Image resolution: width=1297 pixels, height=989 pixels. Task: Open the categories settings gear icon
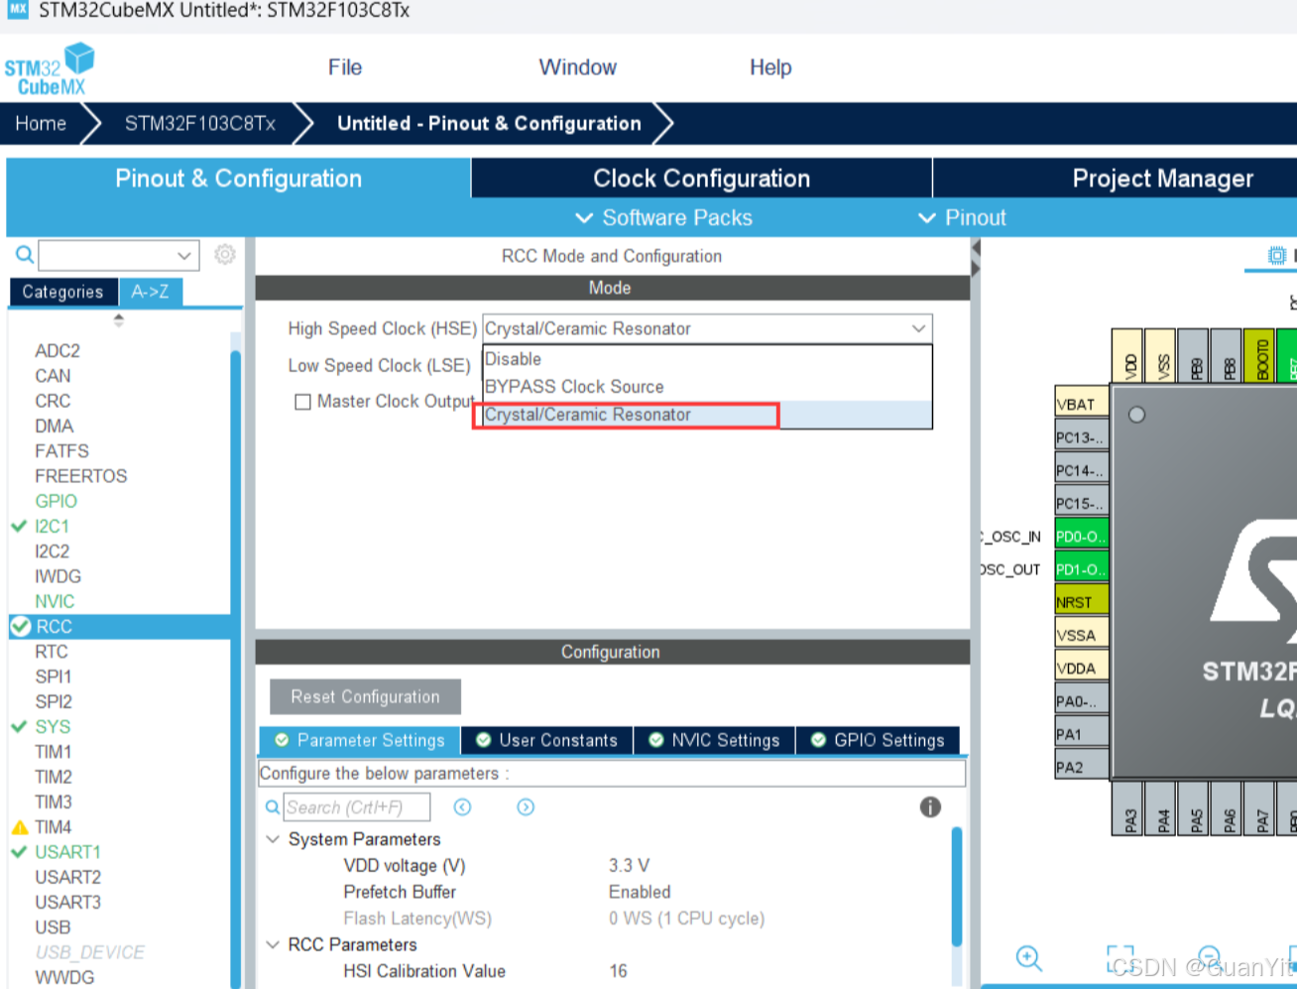(x=225, y=255)
